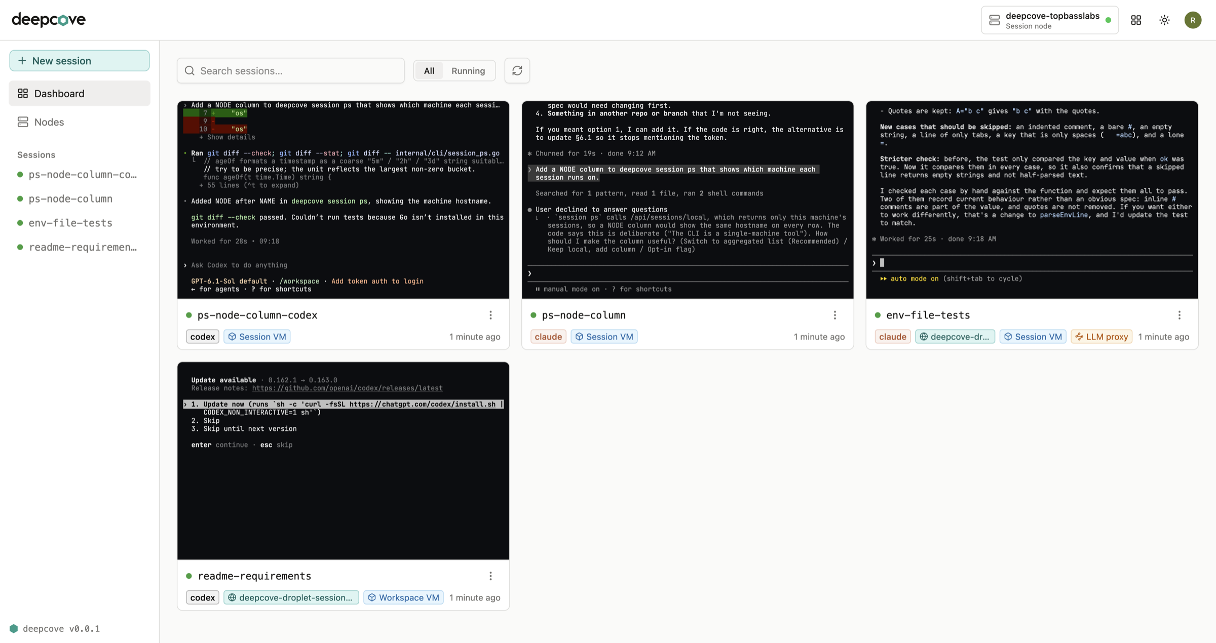Open readme-requiremen… in the Sessions list
The height and width of the screenshot is (643, 1216).
click(80, 247)
